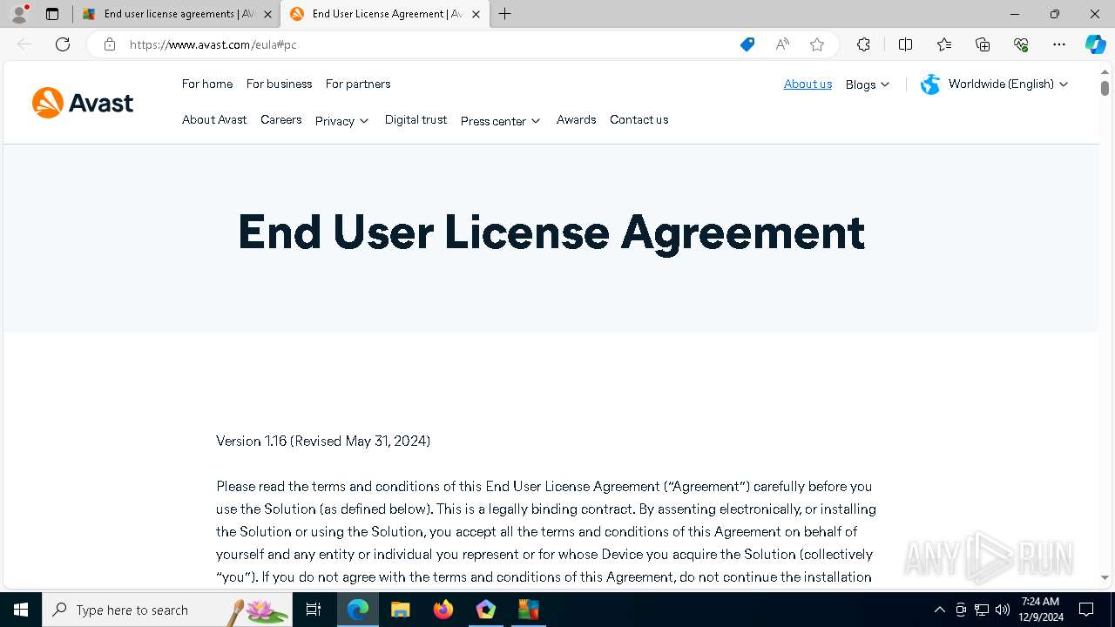Open the Collections icon
This screenshot has height=627, width=1115.
click(983, 44)
